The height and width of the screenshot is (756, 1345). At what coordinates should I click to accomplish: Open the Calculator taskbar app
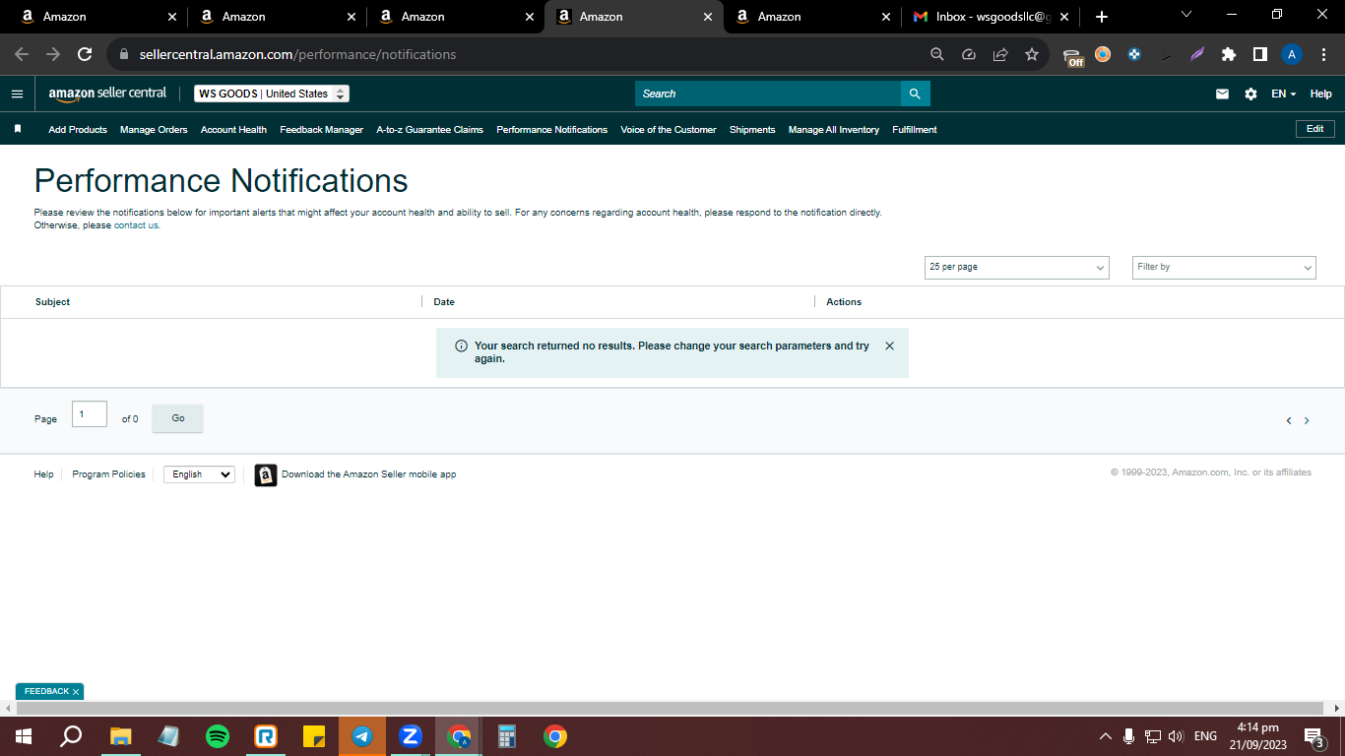click(x=507, y=736)
